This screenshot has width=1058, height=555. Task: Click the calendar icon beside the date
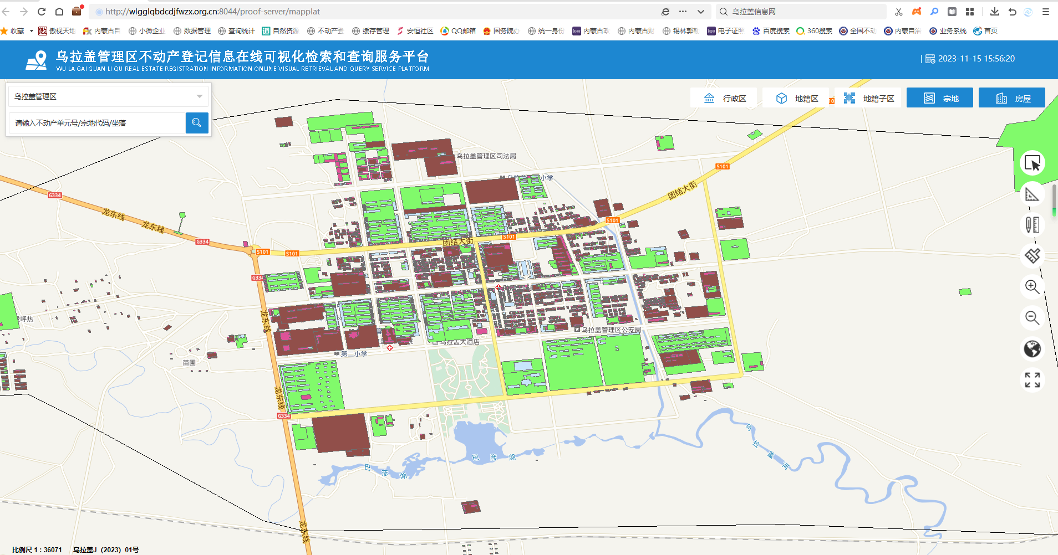[930, 59]
